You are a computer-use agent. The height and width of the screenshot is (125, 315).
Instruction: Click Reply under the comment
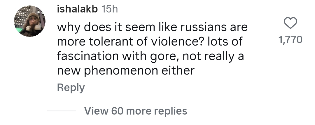point(71,88)
